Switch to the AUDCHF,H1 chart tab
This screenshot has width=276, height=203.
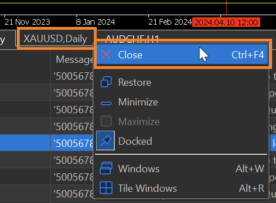132,38
